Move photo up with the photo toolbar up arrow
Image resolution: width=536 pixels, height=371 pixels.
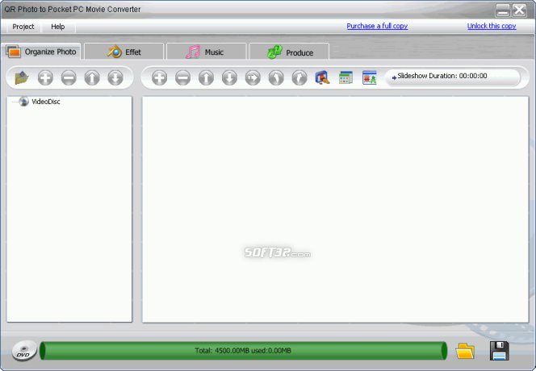[206, 77]
